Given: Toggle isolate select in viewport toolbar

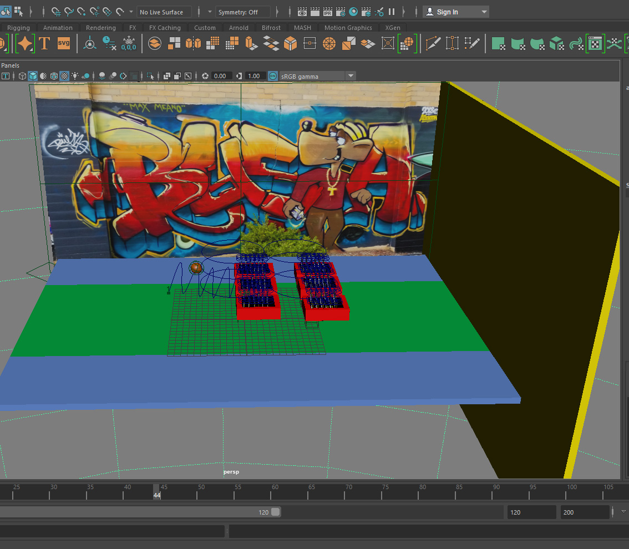Looking at the screenshot, I should click(x=150, y=76).
